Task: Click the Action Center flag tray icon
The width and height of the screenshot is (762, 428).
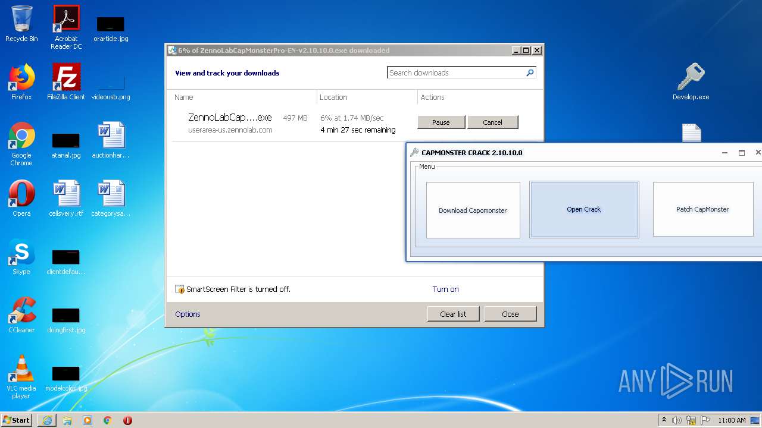Action: tap(705, 420)
